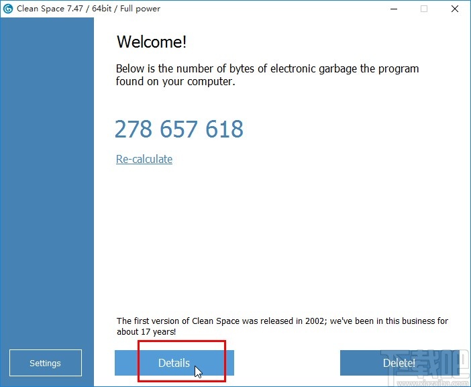Click the text about first version released 2002

(282, 326)
